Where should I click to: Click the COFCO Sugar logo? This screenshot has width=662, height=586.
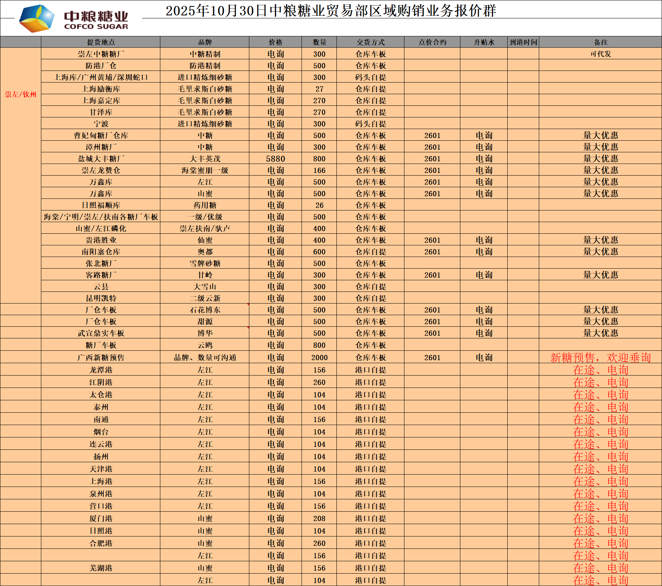[74, 19]
